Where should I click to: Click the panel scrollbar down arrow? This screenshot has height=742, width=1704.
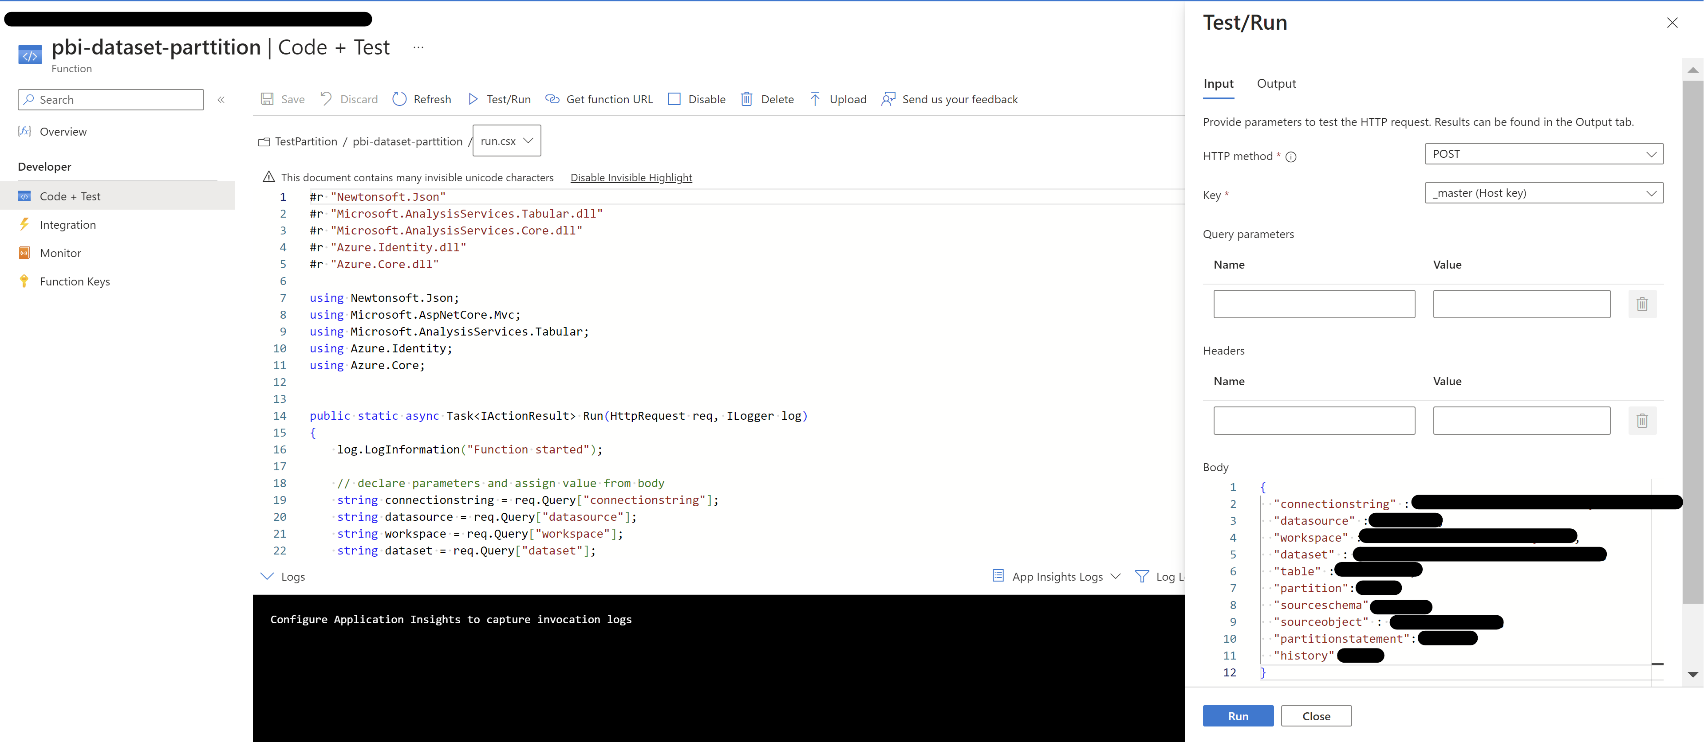[1692, 675]
